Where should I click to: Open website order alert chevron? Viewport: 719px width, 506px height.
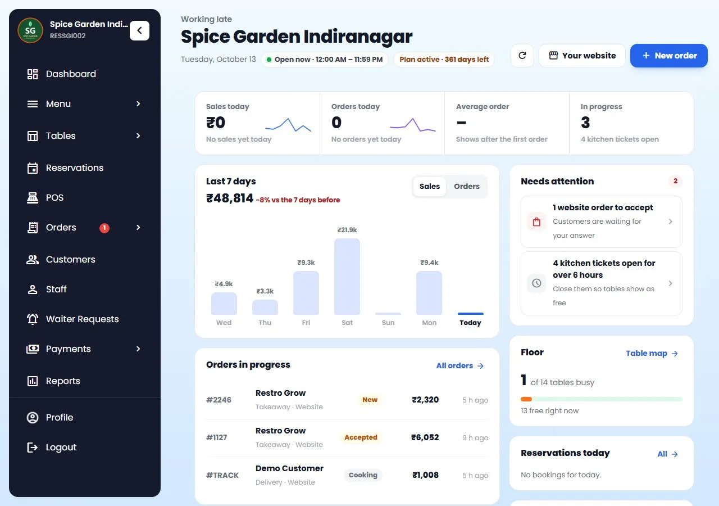click(x=670, y=222)
